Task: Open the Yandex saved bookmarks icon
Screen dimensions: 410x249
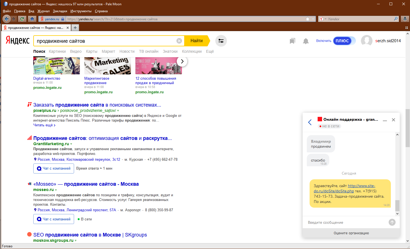Action: tap(292, 41)
